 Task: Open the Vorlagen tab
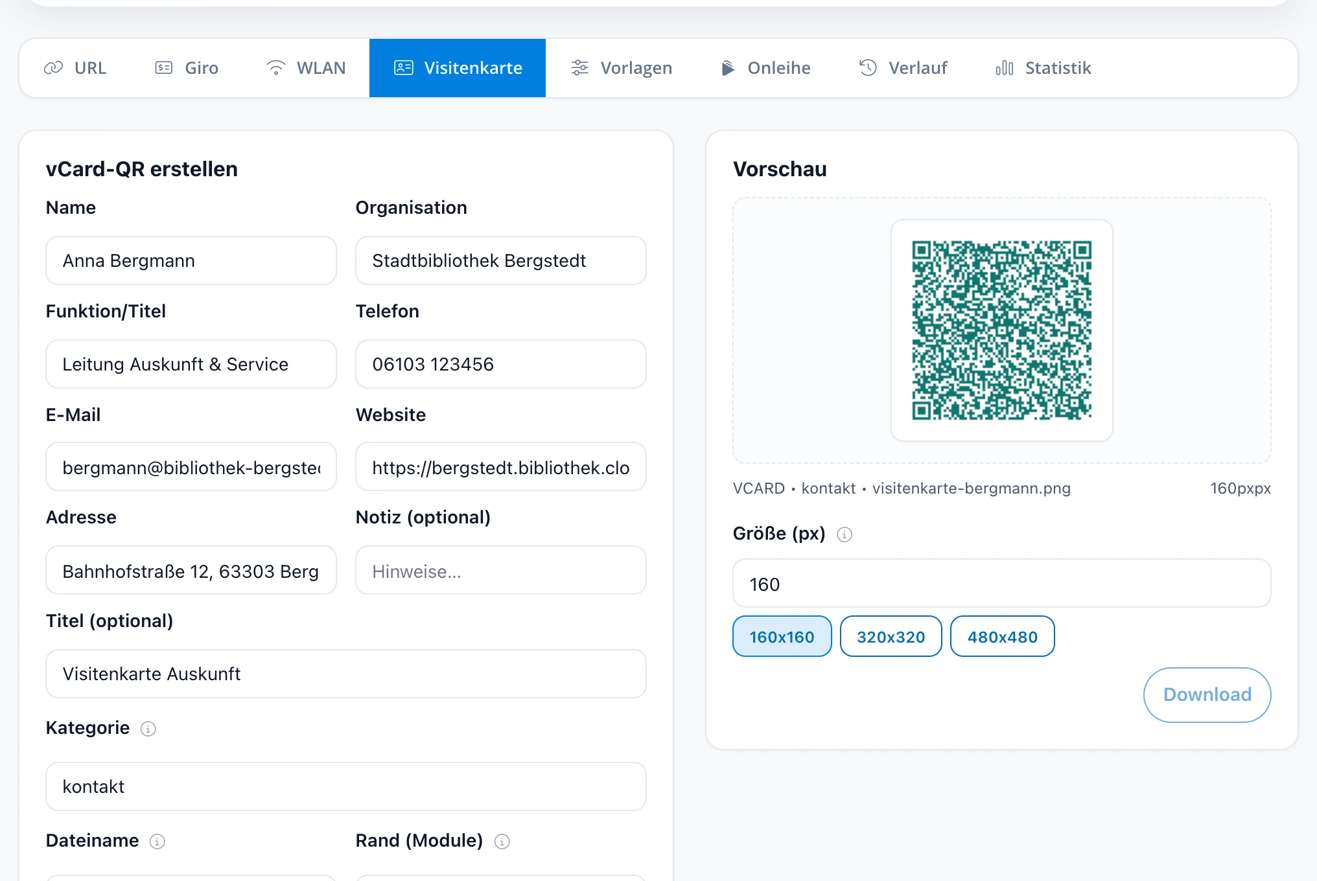tap(622, 68)
